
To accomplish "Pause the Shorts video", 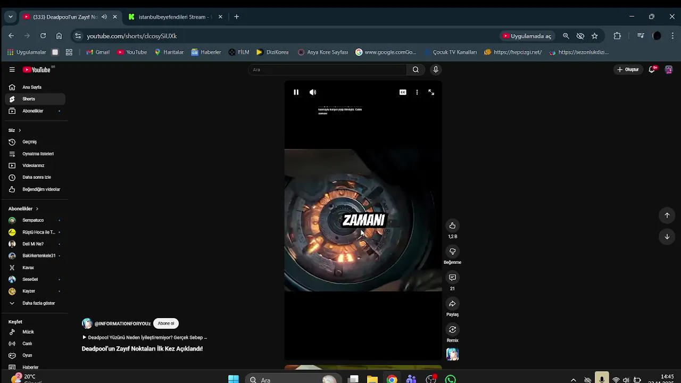I will [296, 92].
